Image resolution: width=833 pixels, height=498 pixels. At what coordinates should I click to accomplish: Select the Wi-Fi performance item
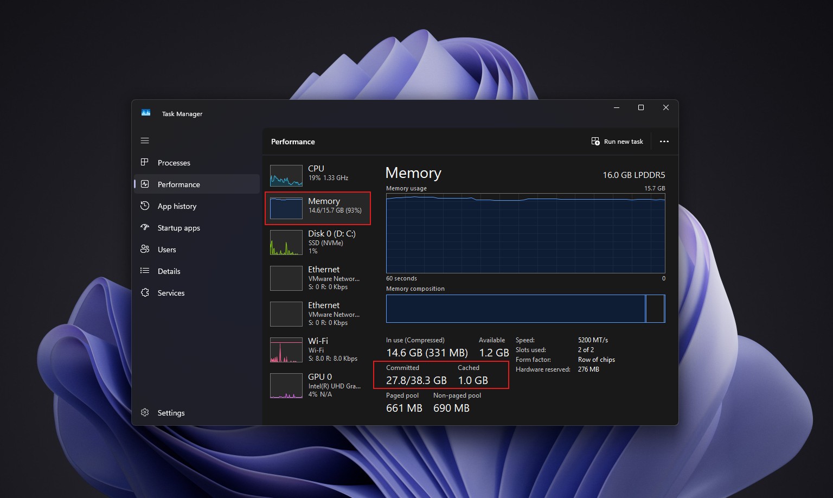pyautogui.click(x=318, y=349)
